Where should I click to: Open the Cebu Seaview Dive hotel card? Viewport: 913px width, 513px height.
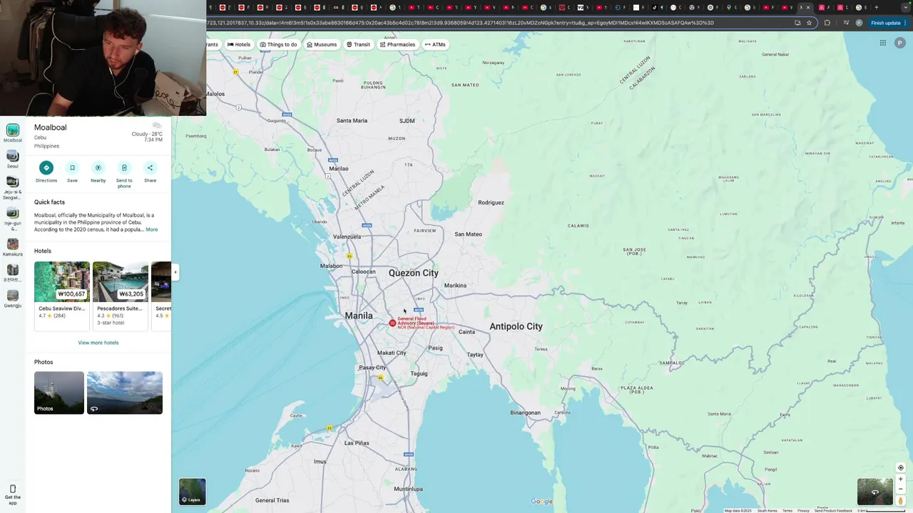coord(62,296)
